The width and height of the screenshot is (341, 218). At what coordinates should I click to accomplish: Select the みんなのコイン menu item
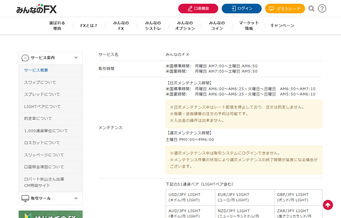pyautogui.click(x=217, y=26)
